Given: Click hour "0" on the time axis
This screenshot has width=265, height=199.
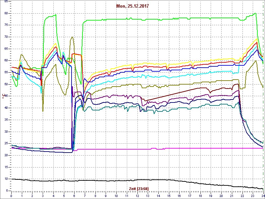Looking at the screenshot, I should 11,196.
